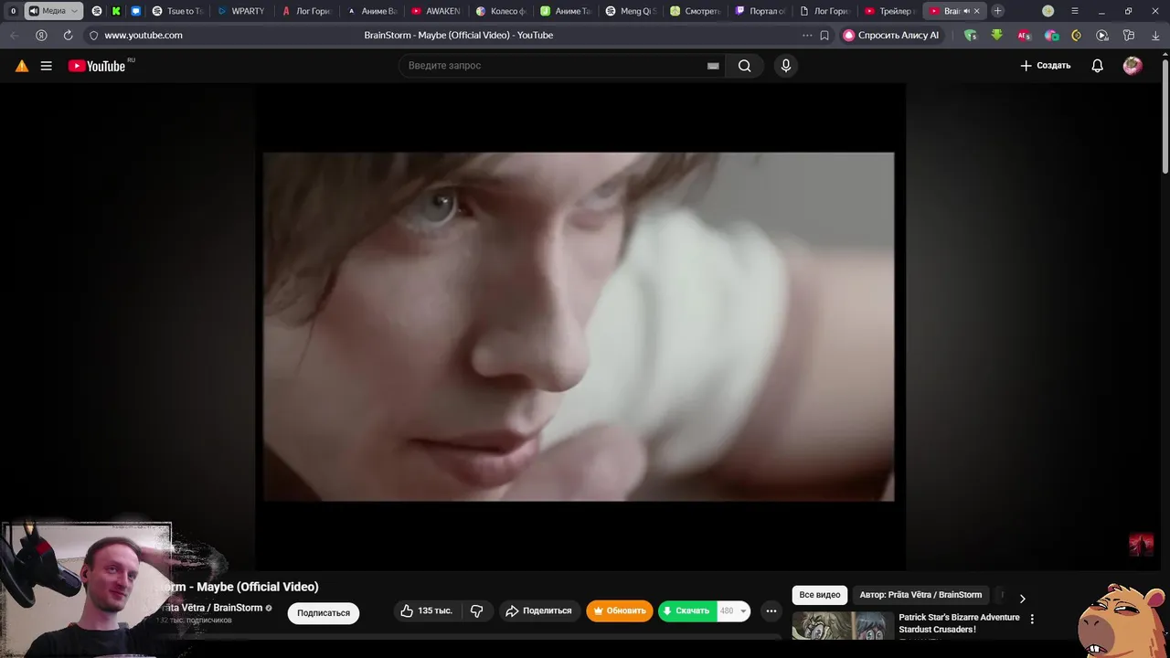Dislike the video with thumbs down
The height and width of the screenshot is (658, 1170).
click(476, 610)
